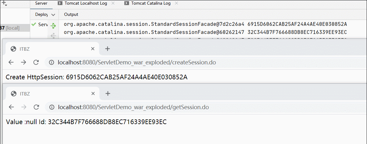The height and width of the screenshot is (144, 367).
Task: Reload the createSession.do page
Action: [36, 62]
